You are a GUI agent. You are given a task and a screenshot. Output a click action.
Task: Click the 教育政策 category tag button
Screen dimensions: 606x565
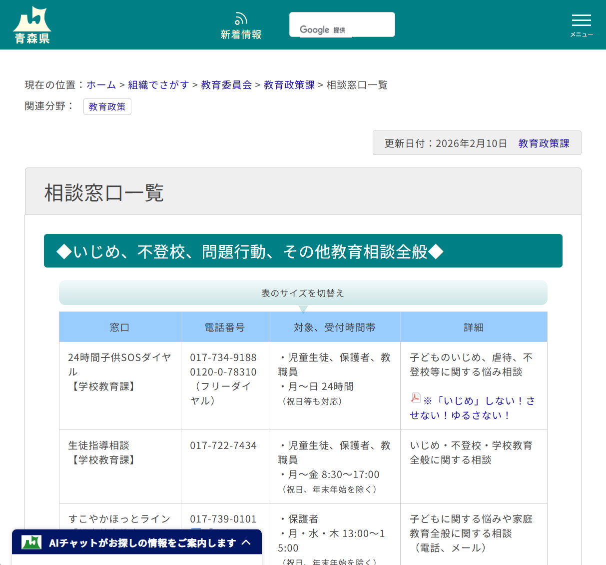tap(107, 106)
